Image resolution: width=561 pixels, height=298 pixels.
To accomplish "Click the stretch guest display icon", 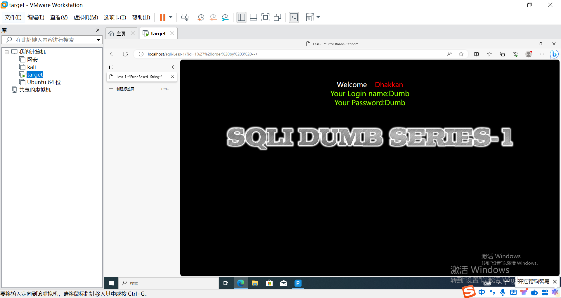I will click(x=310, y=18).
